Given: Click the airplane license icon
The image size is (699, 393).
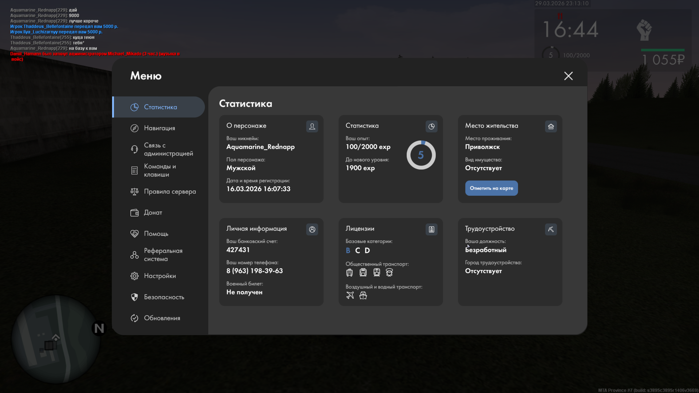Looking at the screenshot, I should (350, 295).
